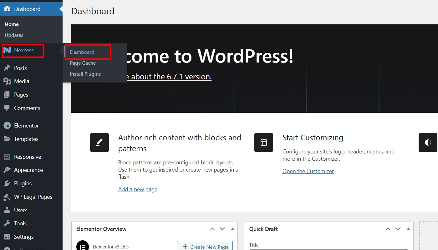Viewport: 438px width, 250px height.
Task: Move Elementor Overview panel down
Action: pos(222,229)
